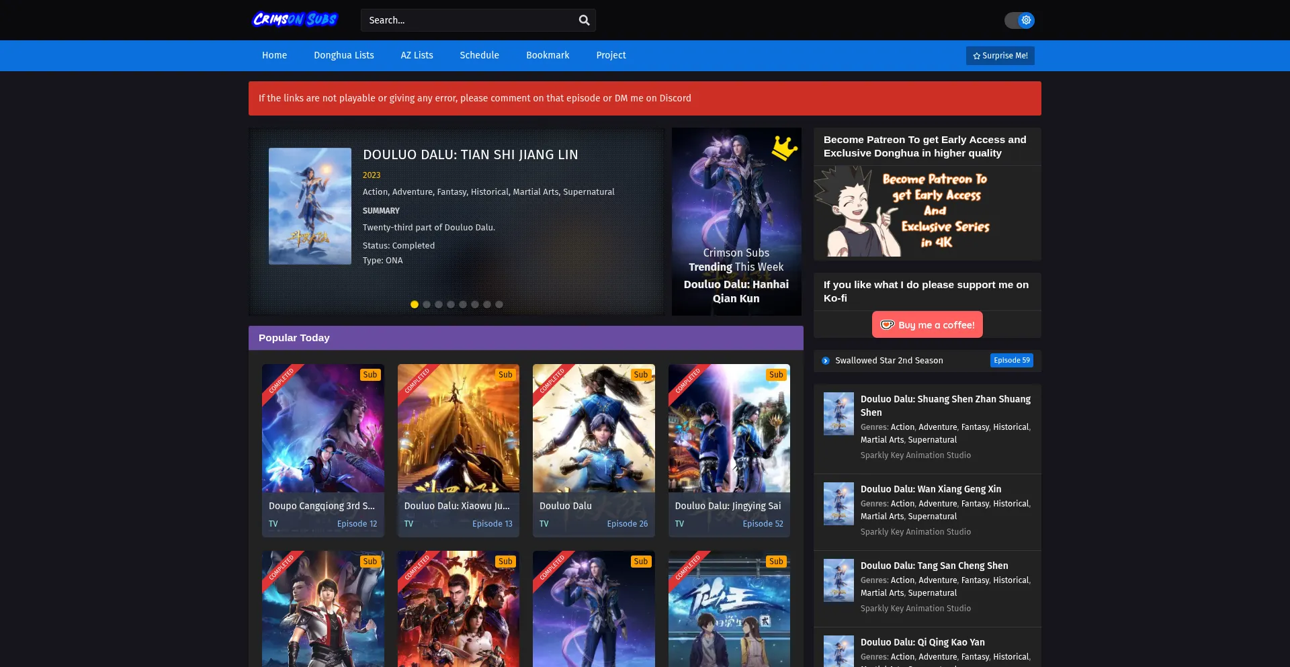Open Donghua Lists menu
Viewport: 1290px width, 667px height.
tap(344, 55)
